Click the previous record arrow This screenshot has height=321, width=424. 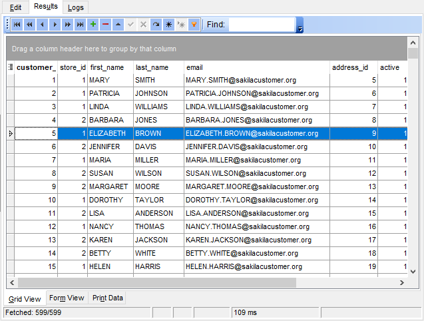coord(42,25)
